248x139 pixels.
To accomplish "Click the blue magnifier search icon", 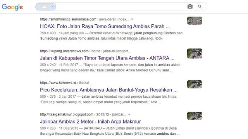I will point(200,7).
